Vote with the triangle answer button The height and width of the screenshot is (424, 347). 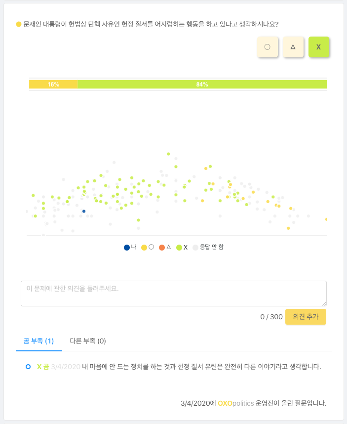293,47
